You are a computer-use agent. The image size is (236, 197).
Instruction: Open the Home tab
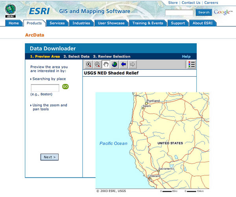(x=14, y=23)
